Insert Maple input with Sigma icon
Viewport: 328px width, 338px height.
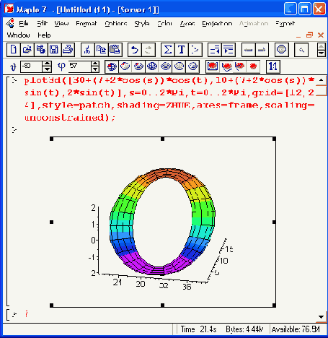point(168,50)
